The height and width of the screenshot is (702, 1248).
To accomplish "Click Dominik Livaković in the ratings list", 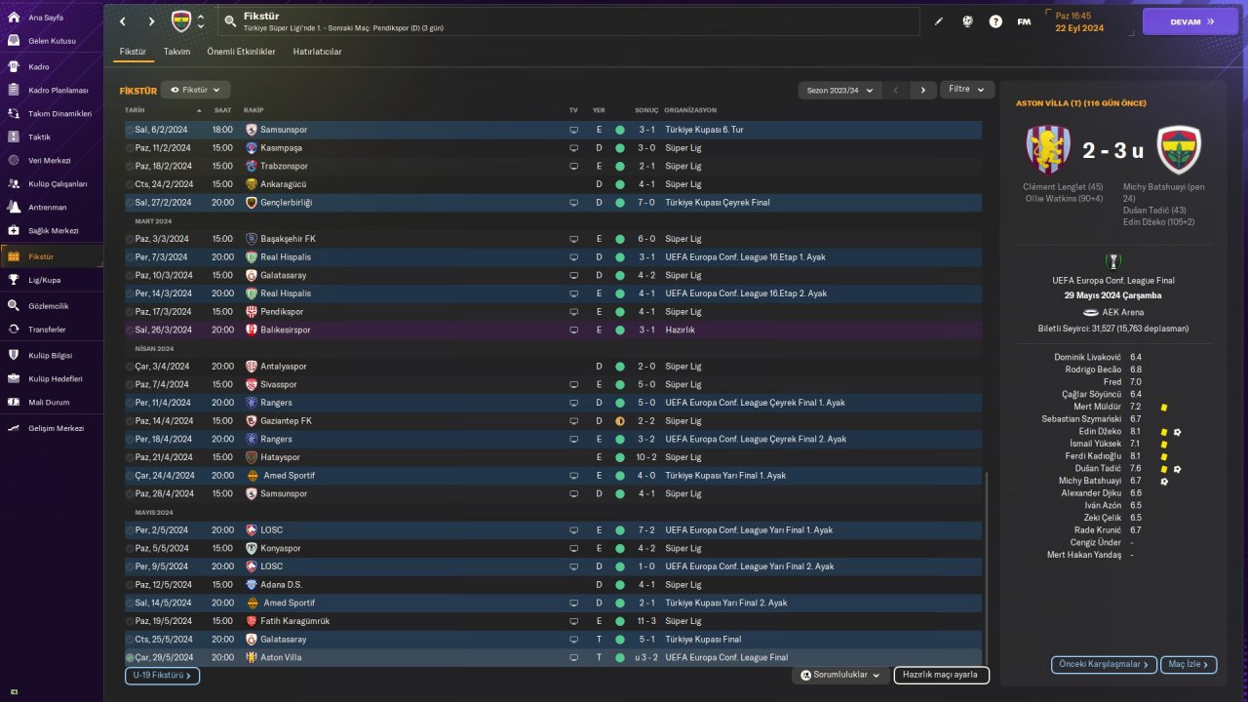I will (x=1087, y=357).
